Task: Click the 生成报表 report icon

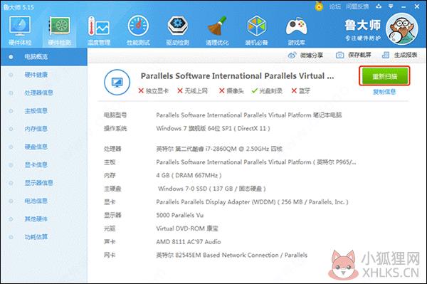Action: (x=386, y=55)
